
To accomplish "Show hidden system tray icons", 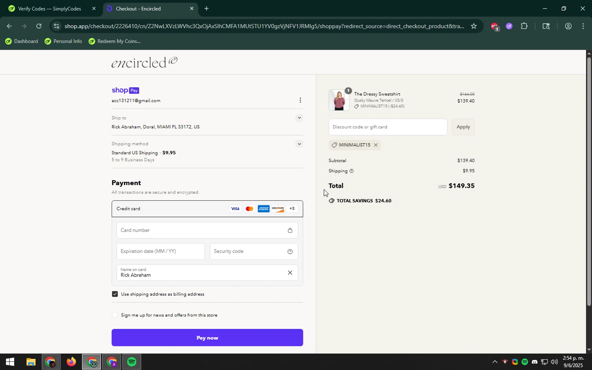I will click(495, 362).
